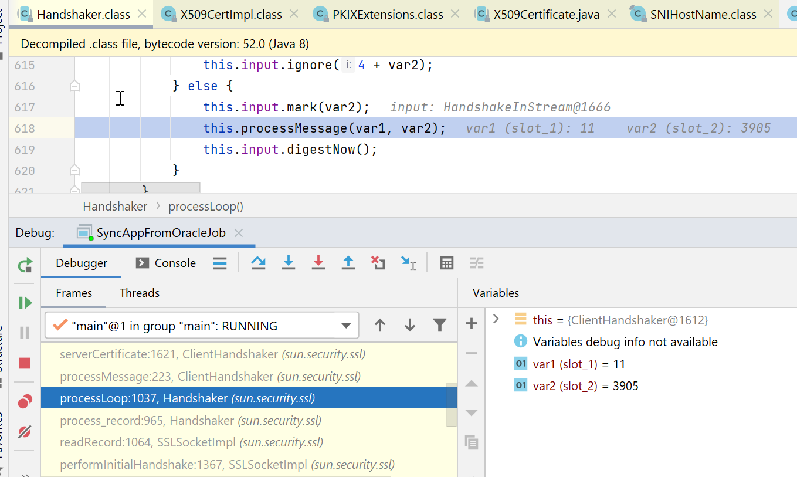The width and height of the screenshot is (797, 477).
Task: Open the thread selector dropdown
Action: pyautogui.click(x=346, y=326)
